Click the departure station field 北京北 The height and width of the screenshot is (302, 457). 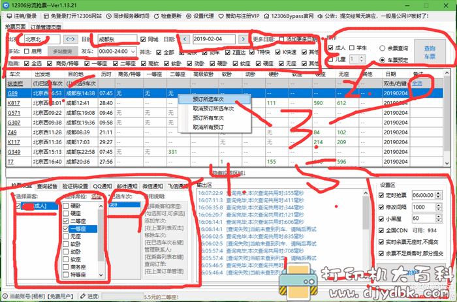tap(42, 39)
